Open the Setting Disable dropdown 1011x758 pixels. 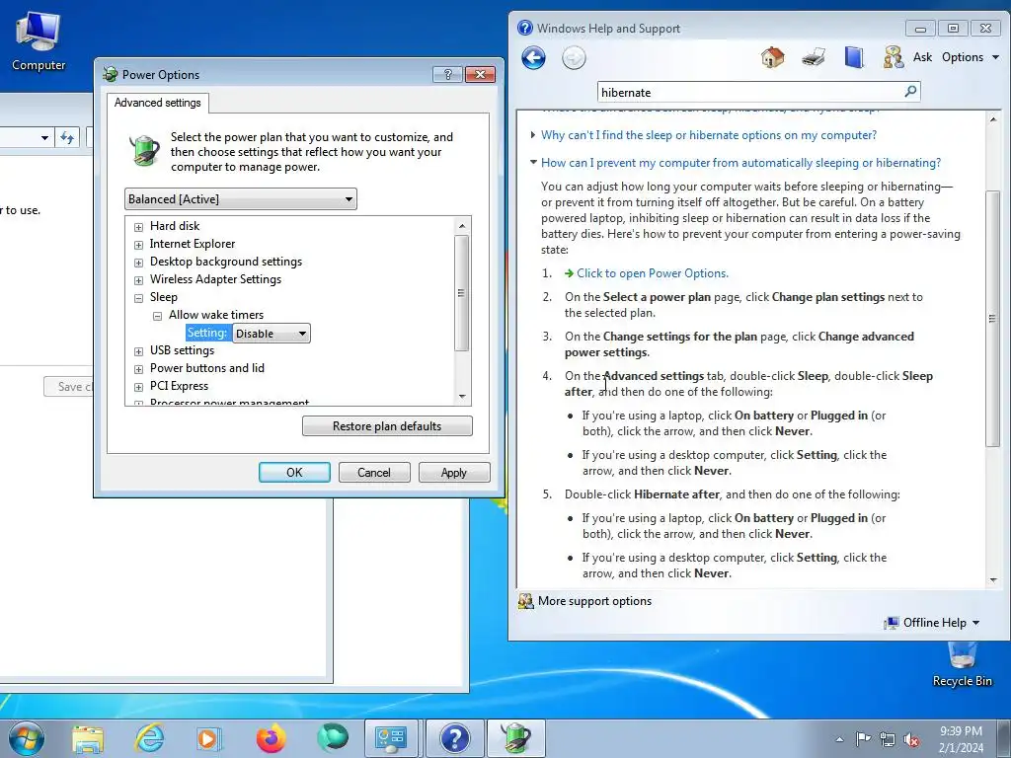(x=272, y=334)
